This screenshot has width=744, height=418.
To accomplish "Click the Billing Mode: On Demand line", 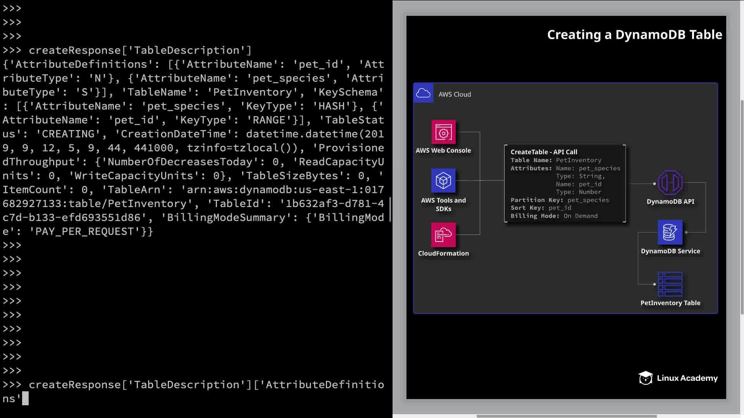I will coord(554,216).
